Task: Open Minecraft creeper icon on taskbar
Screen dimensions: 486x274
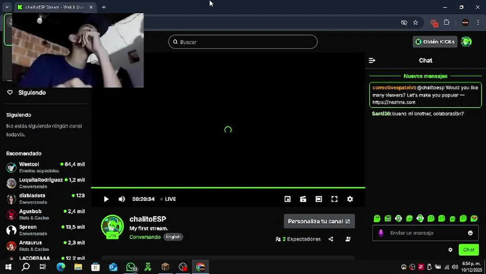Action: coord(148,267)
